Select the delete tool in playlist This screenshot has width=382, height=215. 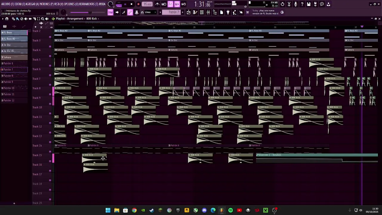22,19
